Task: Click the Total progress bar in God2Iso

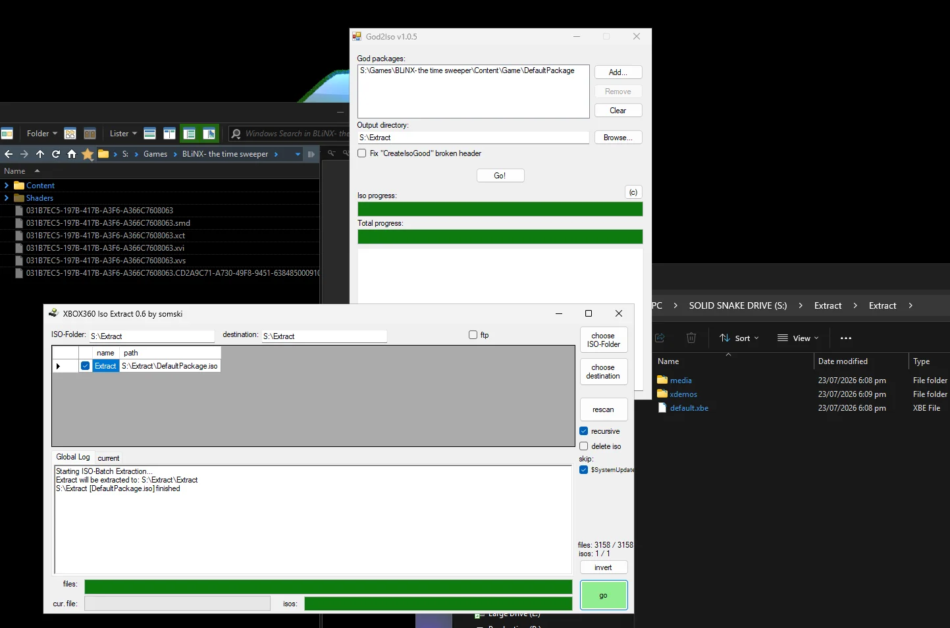Action: click(500, 237)
